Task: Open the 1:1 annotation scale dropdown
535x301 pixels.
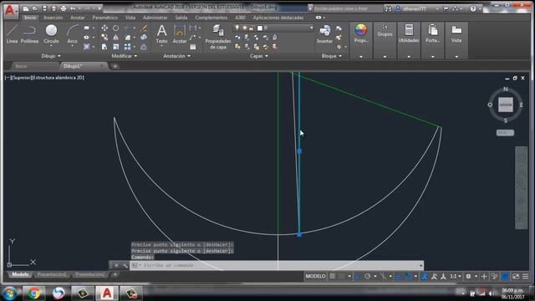Action: point(456,276)
